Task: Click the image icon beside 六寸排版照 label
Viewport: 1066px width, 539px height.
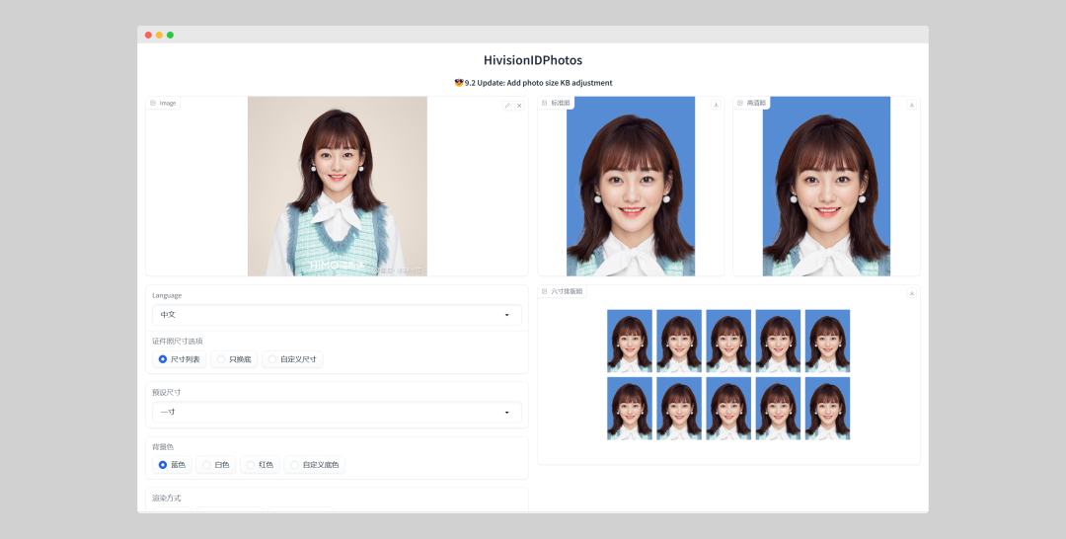Action: pyautogui.click(x=545, y=291)
